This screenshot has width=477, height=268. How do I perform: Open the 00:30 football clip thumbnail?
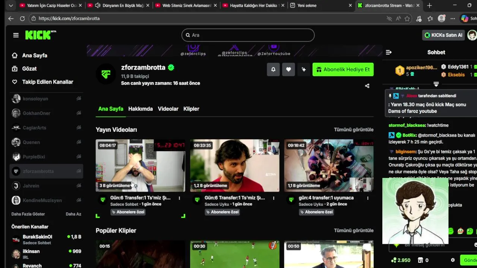pos(234,254)
